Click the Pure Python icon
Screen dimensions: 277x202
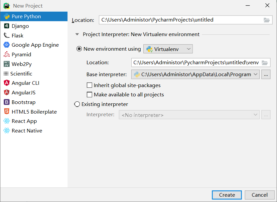(7, 16)
